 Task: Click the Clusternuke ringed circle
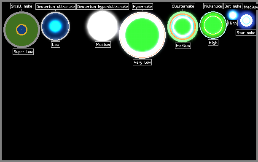click(183, 27)
